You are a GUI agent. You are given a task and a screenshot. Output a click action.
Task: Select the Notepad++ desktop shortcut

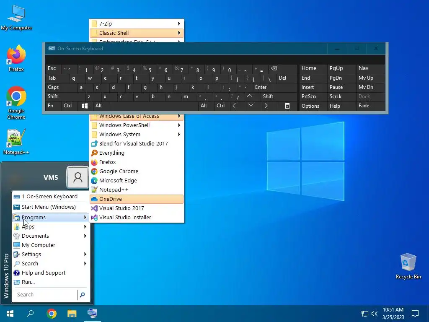pos(16,142)
